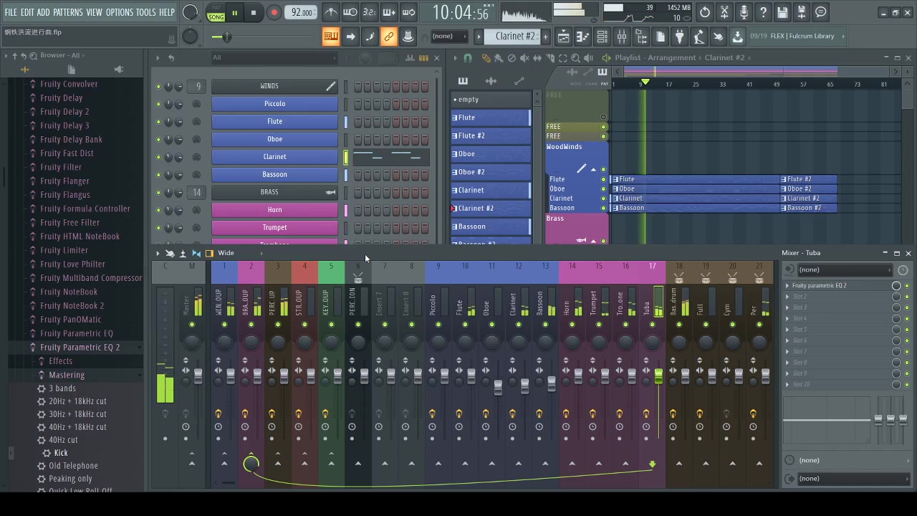Select the Oboe channel button
917x516 pixels.
(274, 139)
